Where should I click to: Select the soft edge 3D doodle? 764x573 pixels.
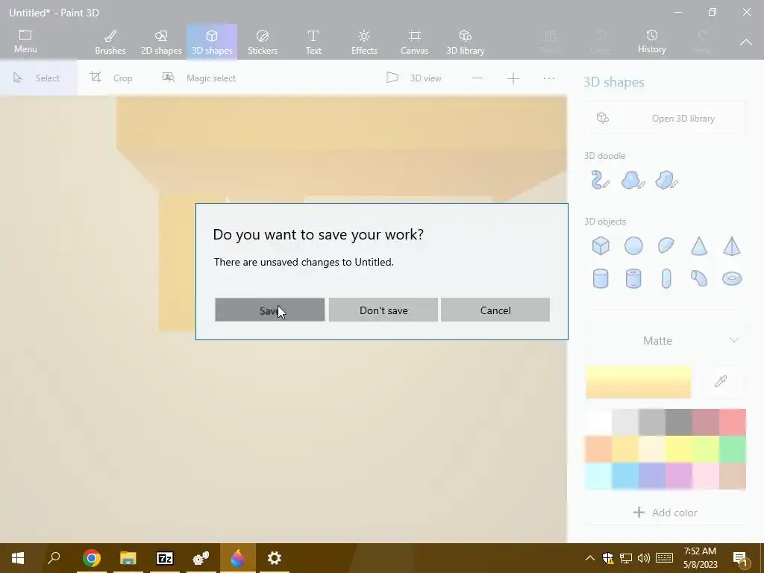(633, 180)
